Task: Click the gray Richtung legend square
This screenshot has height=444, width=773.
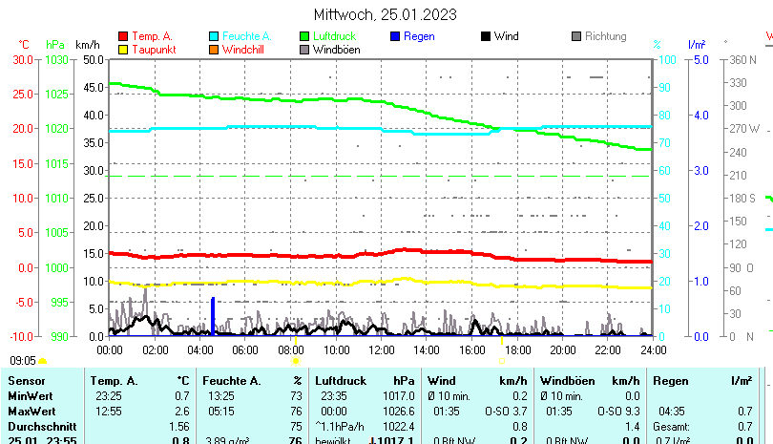Action: coord(576,36)
